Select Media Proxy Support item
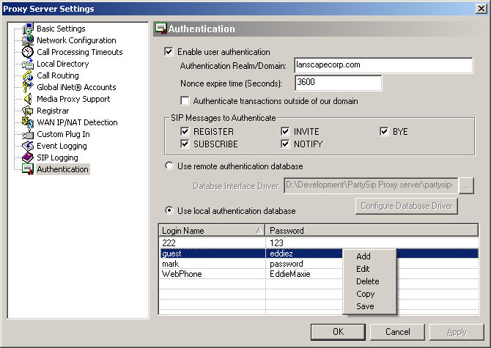The width and height of the screenshot is (491, 348). click(73, 99)
